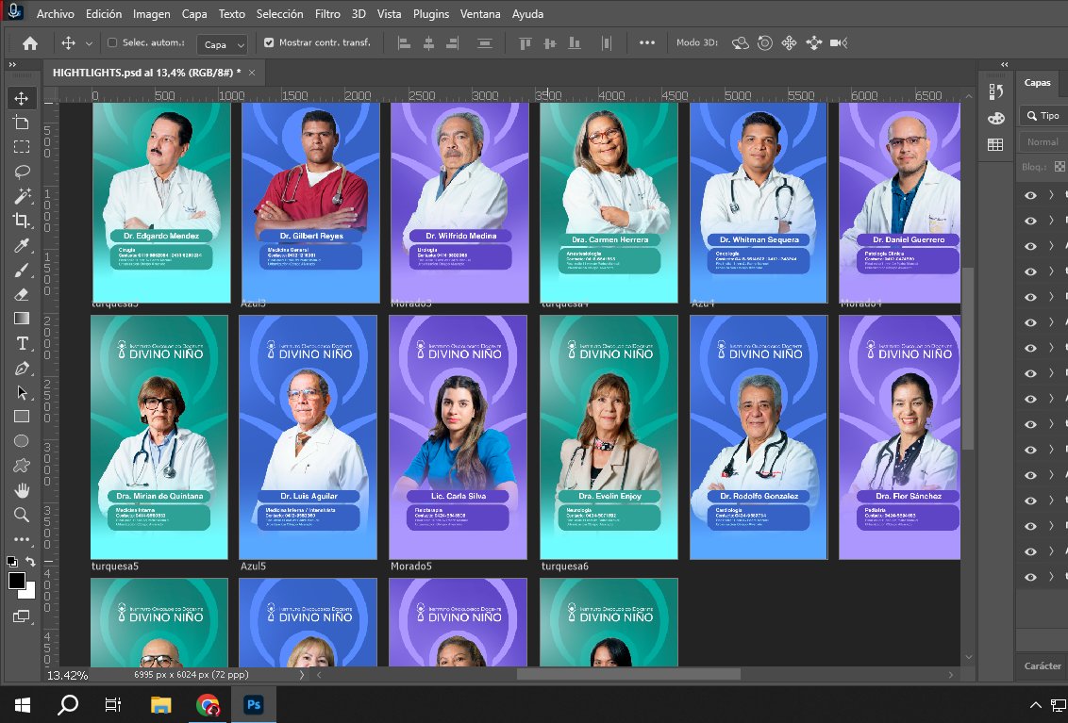Hide the topmost layer via its eye icon
The width and height of the screenshot is (1068, 723).
pos(1030,195)
